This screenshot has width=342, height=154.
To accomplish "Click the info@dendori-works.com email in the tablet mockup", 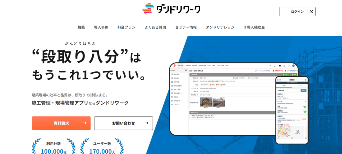I will coord(208,88).
